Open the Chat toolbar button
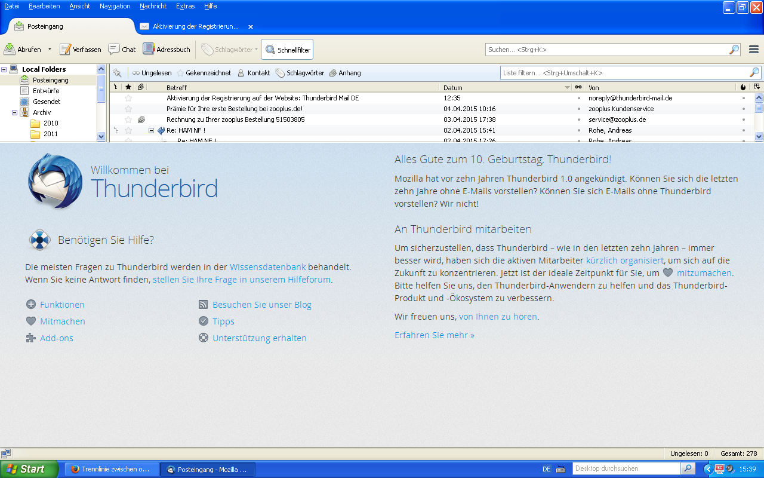This screenshot has width=764, height=478. coord(122,50)
